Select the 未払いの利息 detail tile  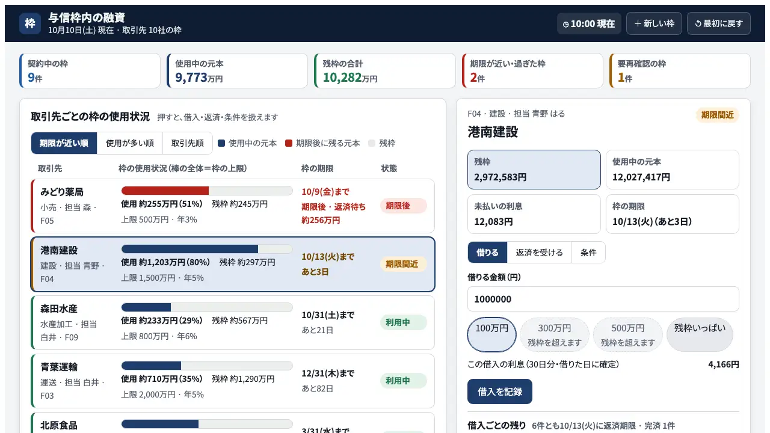[534, 214]
